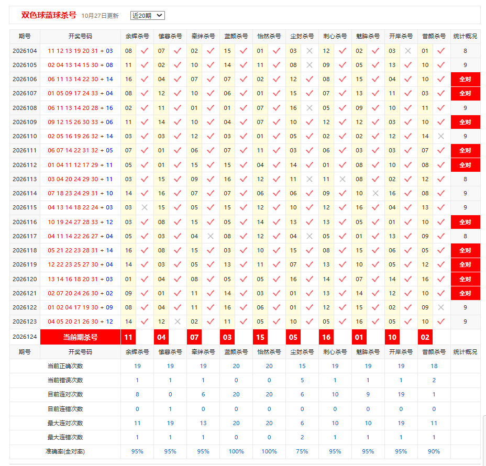Click the 最大连错次数 row label

point(65,437)
